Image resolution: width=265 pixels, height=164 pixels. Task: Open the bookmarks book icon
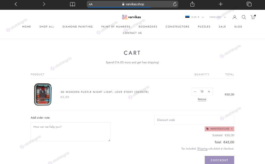pos(72,4)
